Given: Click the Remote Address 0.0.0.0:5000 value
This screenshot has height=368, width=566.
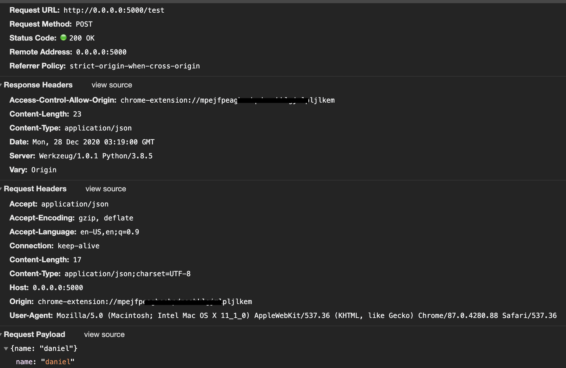Looking at the screenshot, I should (x=101, y=52).
